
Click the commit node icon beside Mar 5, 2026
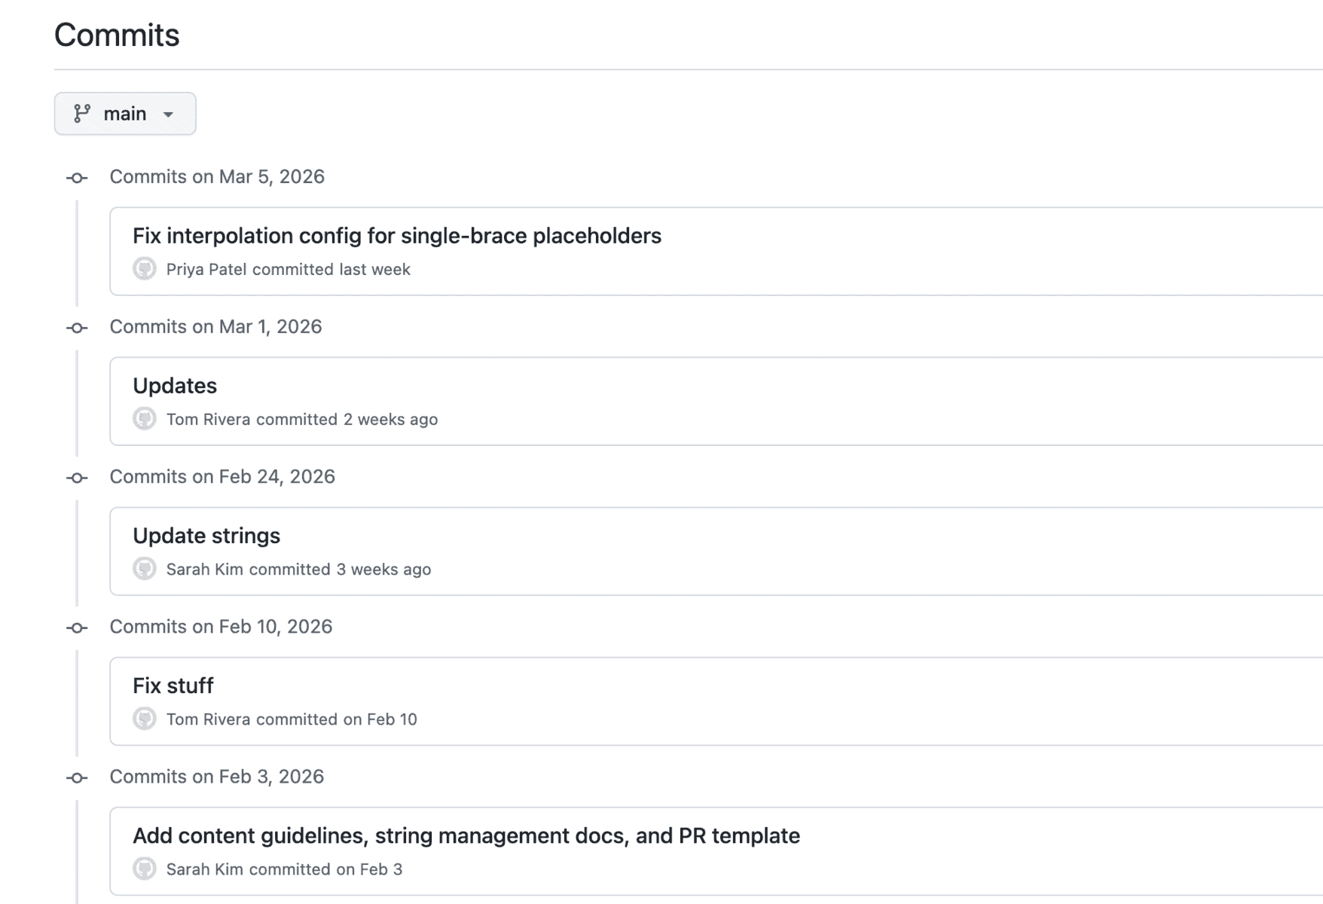76,177
